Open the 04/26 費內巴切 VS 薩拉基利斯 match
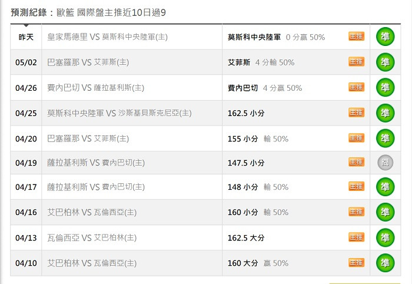The image size is (412, 284). click(x=95, y=88)
